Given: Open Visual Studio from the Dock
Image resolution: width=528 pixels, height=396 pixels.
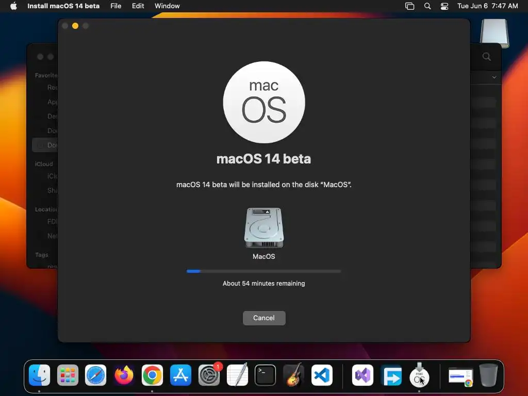Looking at the screenshot, I should [362, 375].
